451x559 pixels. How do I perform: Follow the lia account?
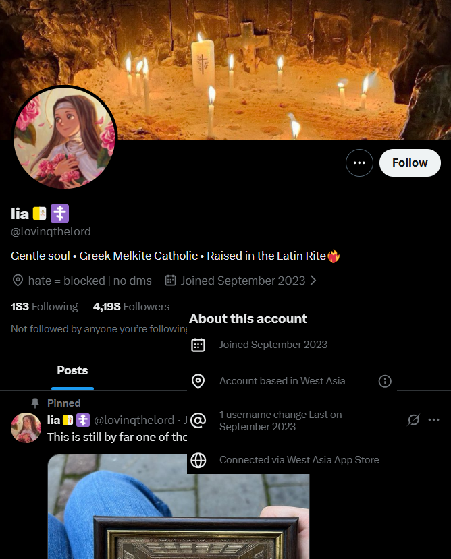coord(410,163)
